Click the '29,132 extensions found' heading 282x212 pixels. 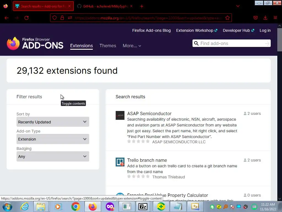(x=67, y=71)
